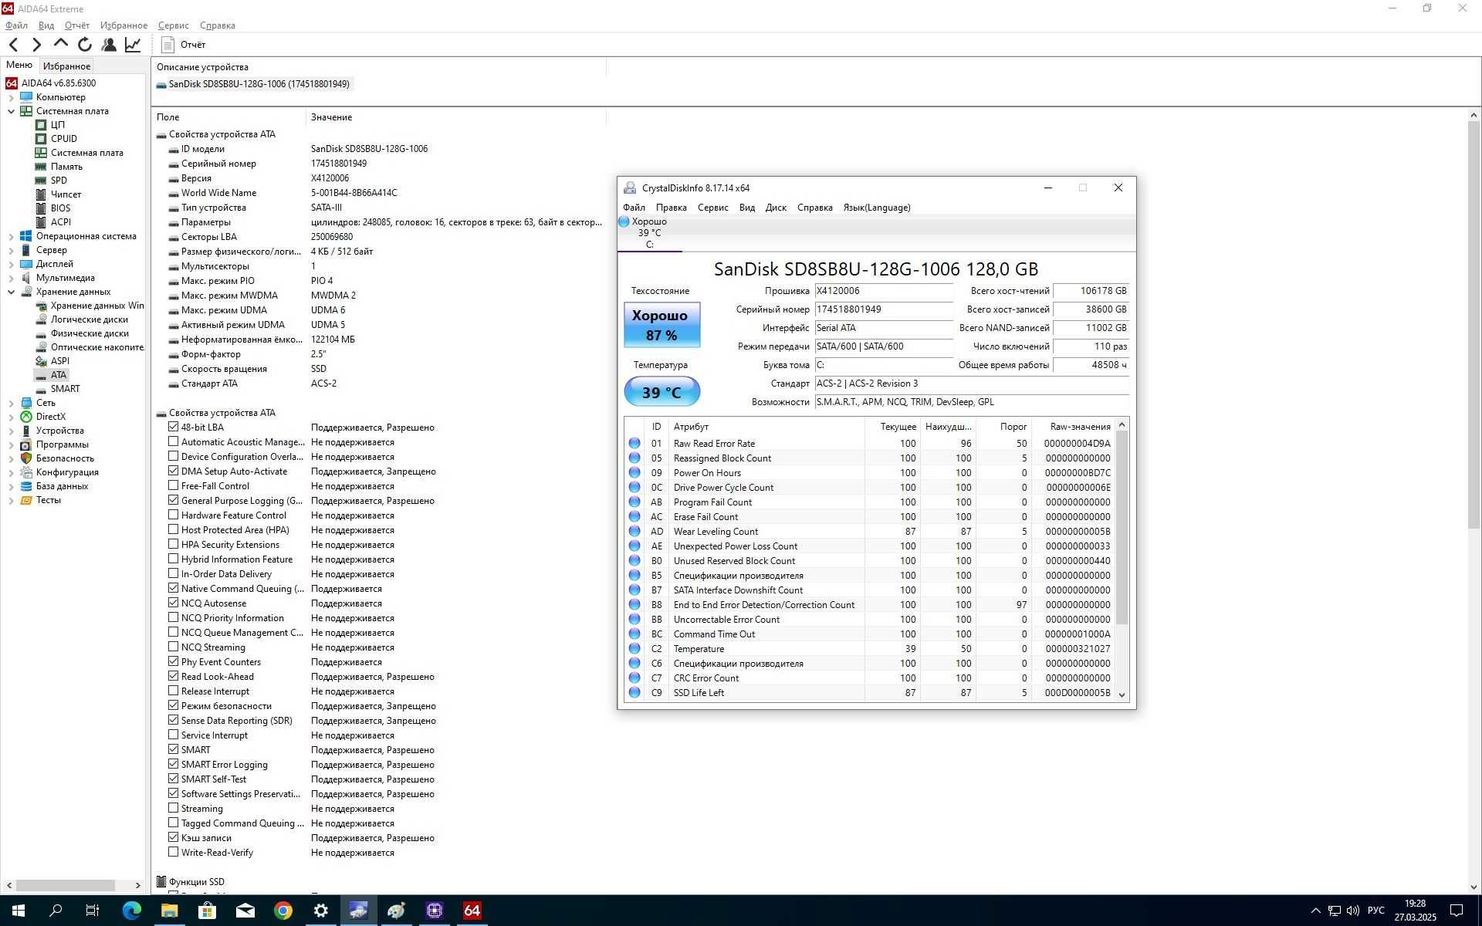Switch to the Избранное sidebar tab

tap(66, 66)
